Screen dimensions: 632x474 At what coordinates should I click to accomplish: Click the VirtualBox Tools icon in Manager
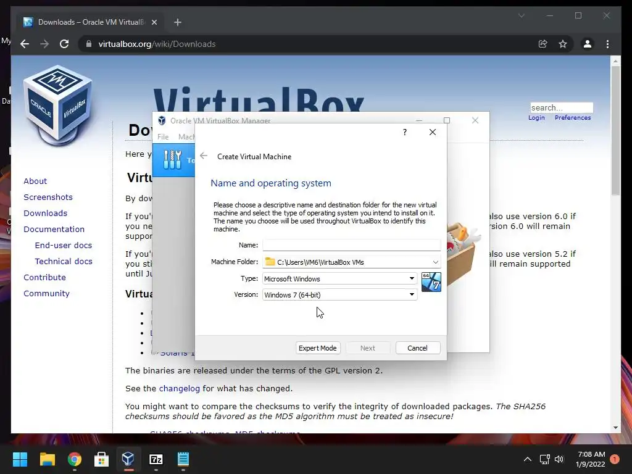(173, 160)
